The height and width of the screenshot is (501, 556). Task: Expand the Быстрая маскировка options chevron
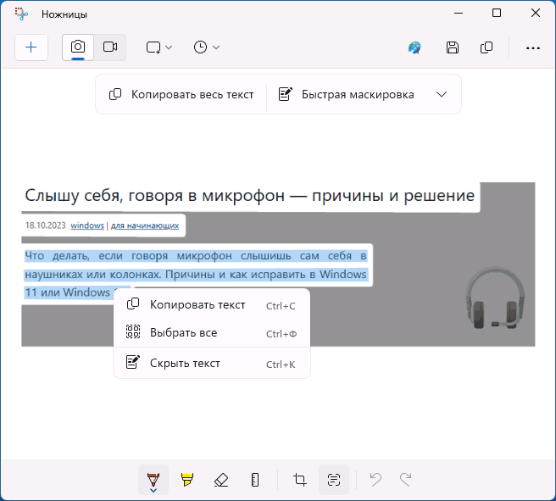(442, 95)
